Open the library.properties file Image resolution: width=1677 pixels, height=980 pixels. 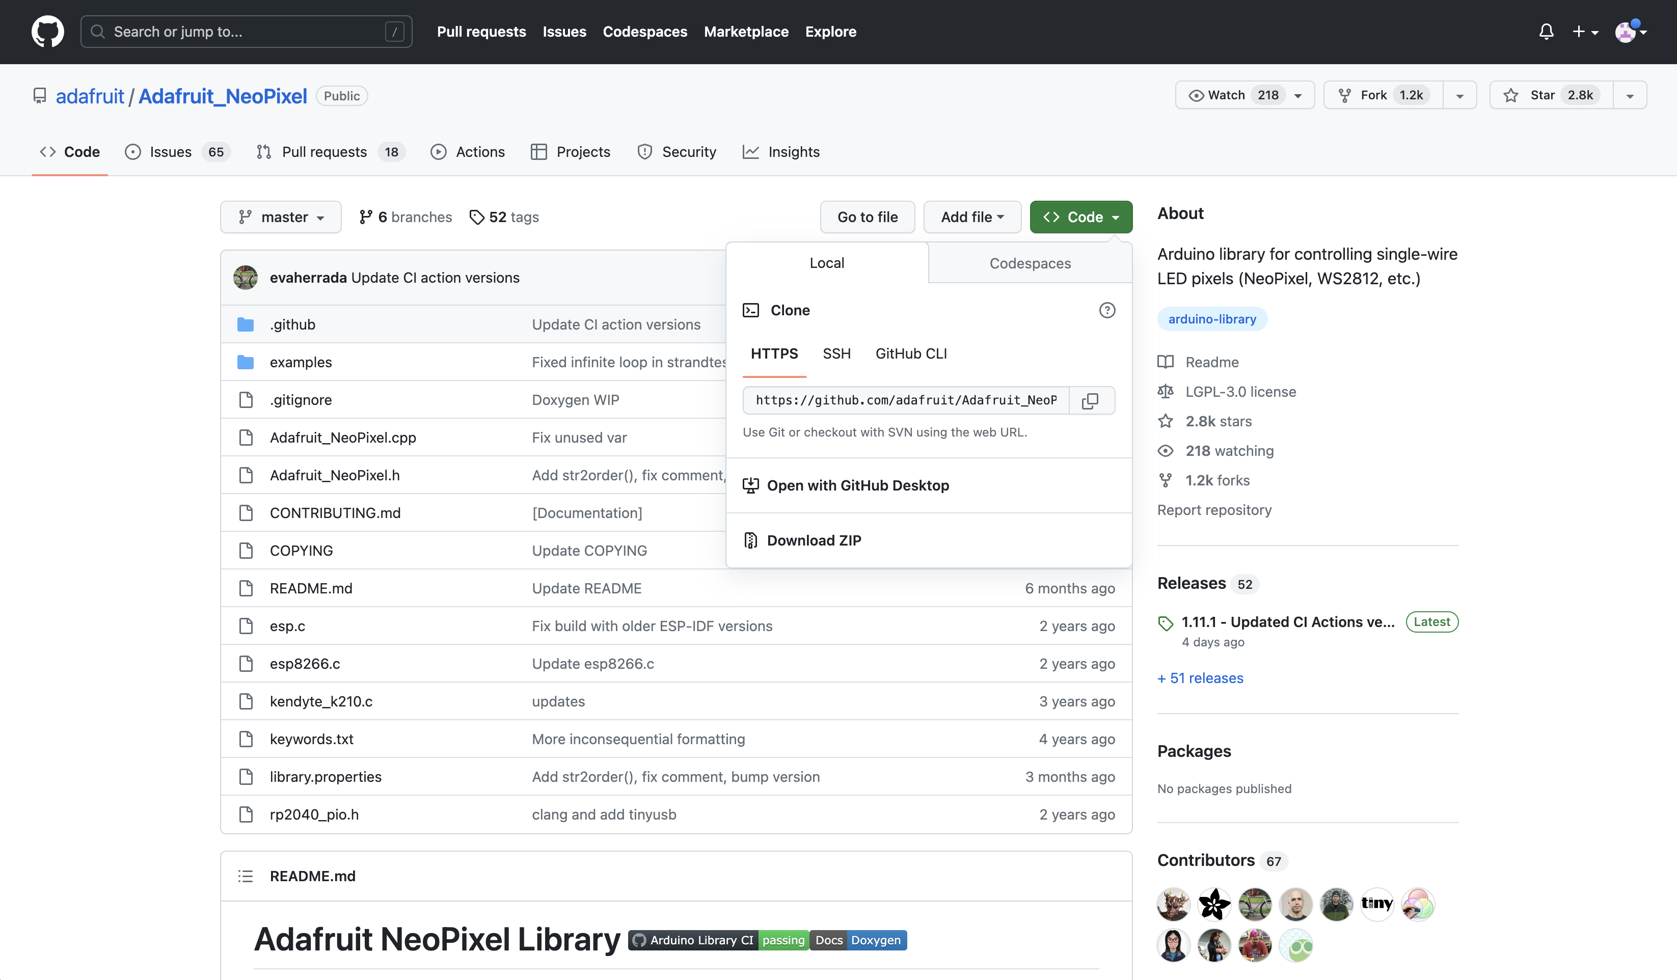pos(326,777)
